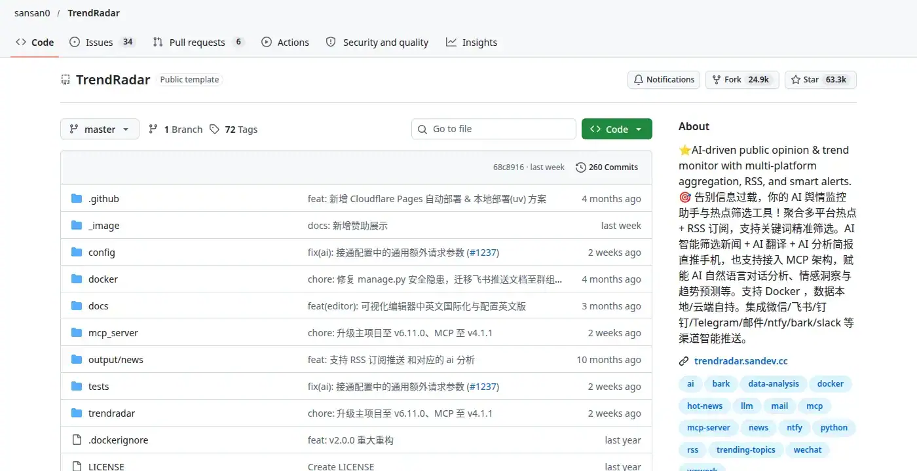Open the trendradar.sandev.cc website link
The width and height of the screenshot is (917, 471).
[x=741, y=361]
